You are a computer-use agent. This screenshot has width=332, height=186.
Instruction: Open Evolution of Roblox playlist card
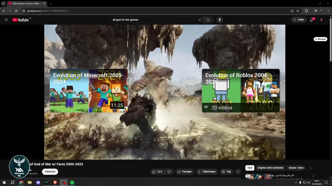pos(241,91)
